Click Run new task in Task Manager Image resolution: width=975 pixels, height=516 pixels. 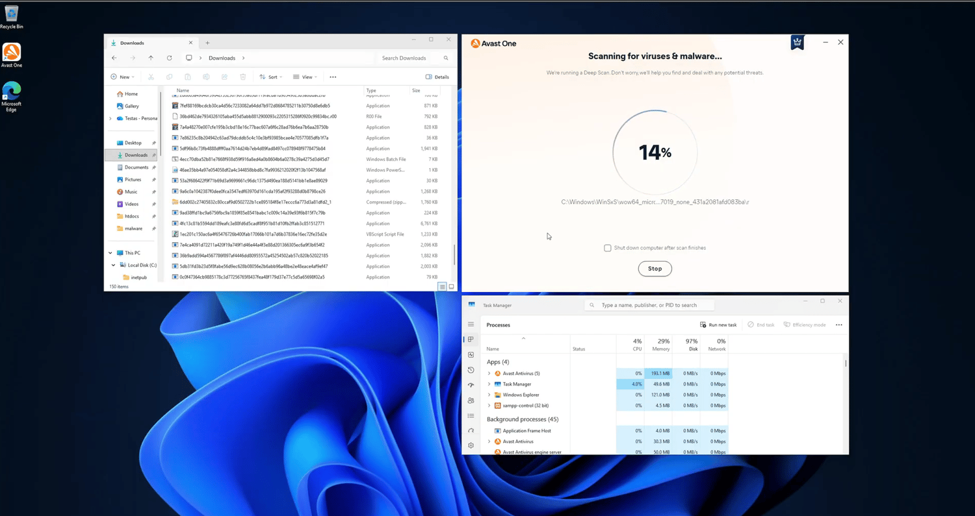click(718, 325)
